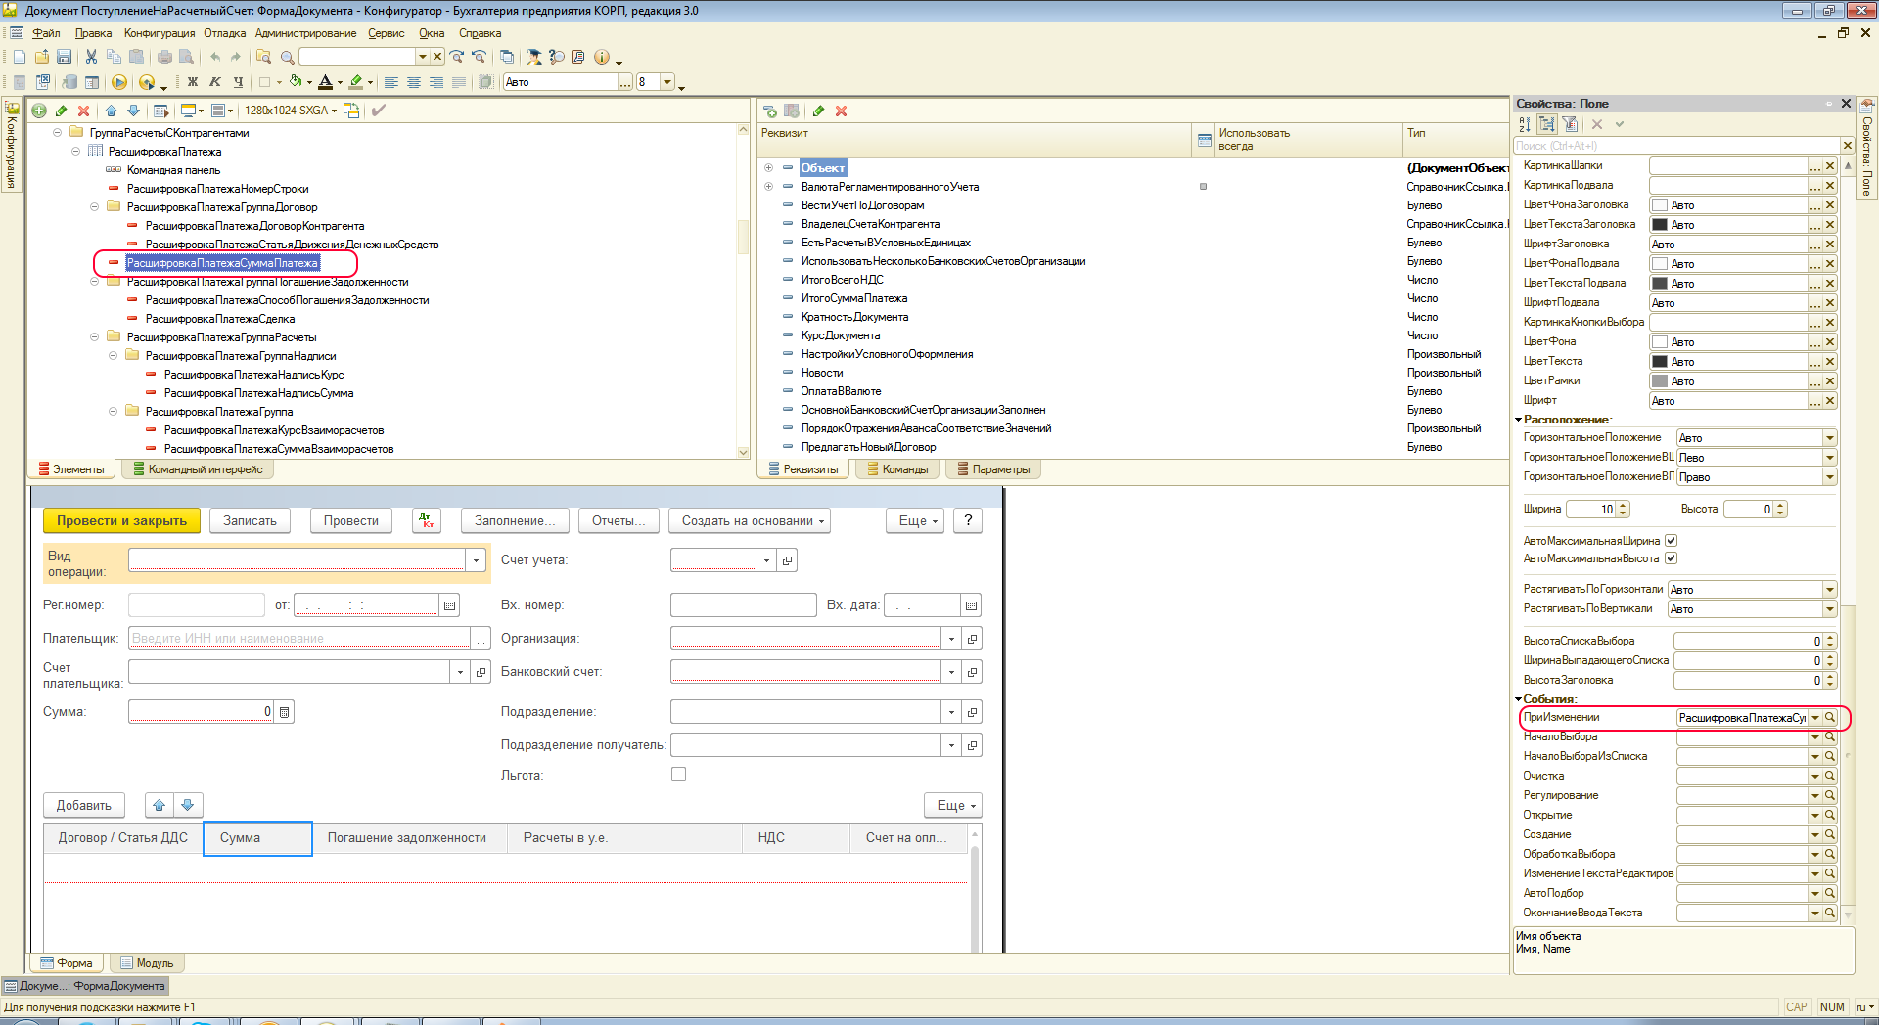Click the magnifier Find icon in the top toolbar
Viewport: 1879px width, 1025px height.
tap(288, 57)
